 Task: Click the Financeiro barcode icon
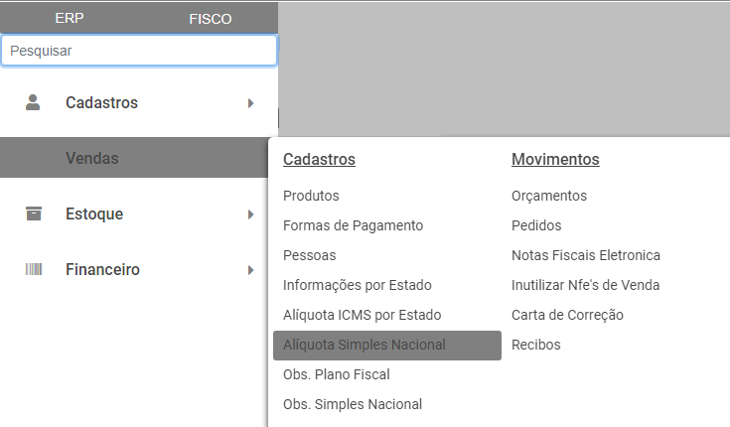[34, 269]
